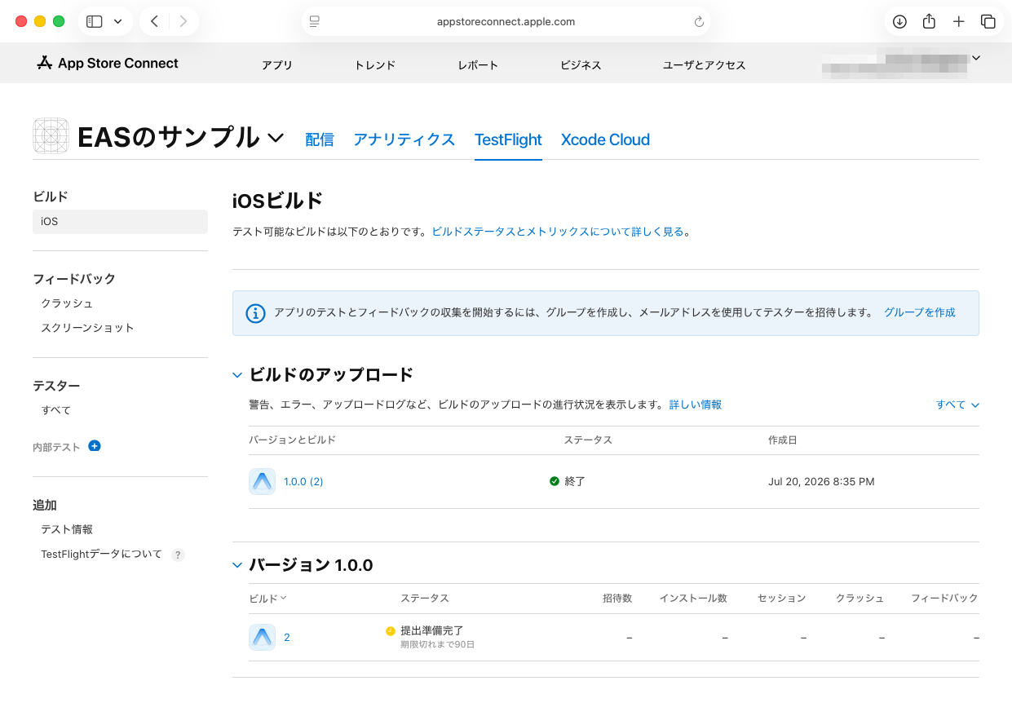Switch to the Xcode Cloud tab
This screenshot has height=725, width=1012.
[x=605, y=139]
